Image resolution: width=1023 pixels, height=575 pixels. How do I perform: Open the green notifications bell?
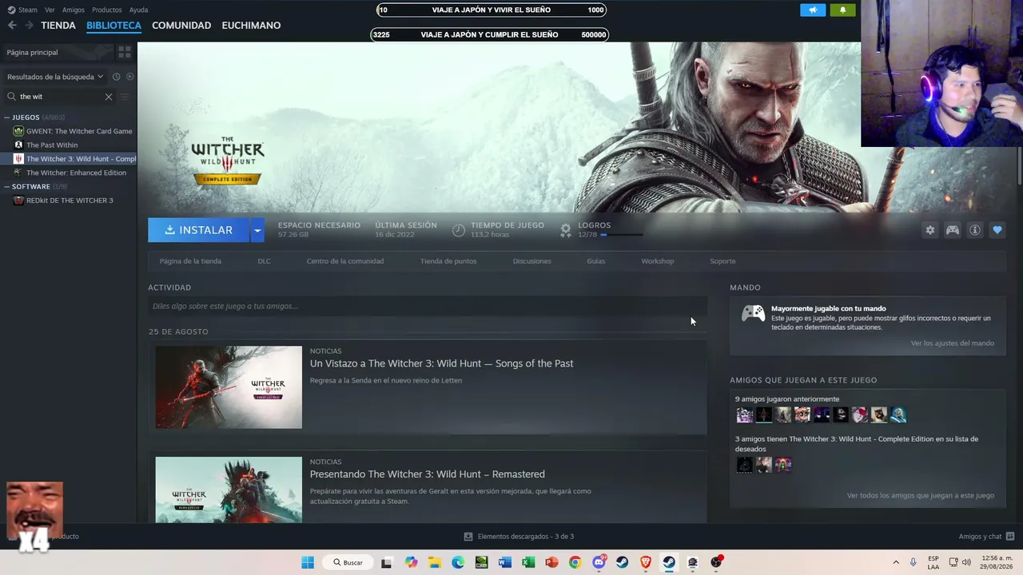click(842, 10)
